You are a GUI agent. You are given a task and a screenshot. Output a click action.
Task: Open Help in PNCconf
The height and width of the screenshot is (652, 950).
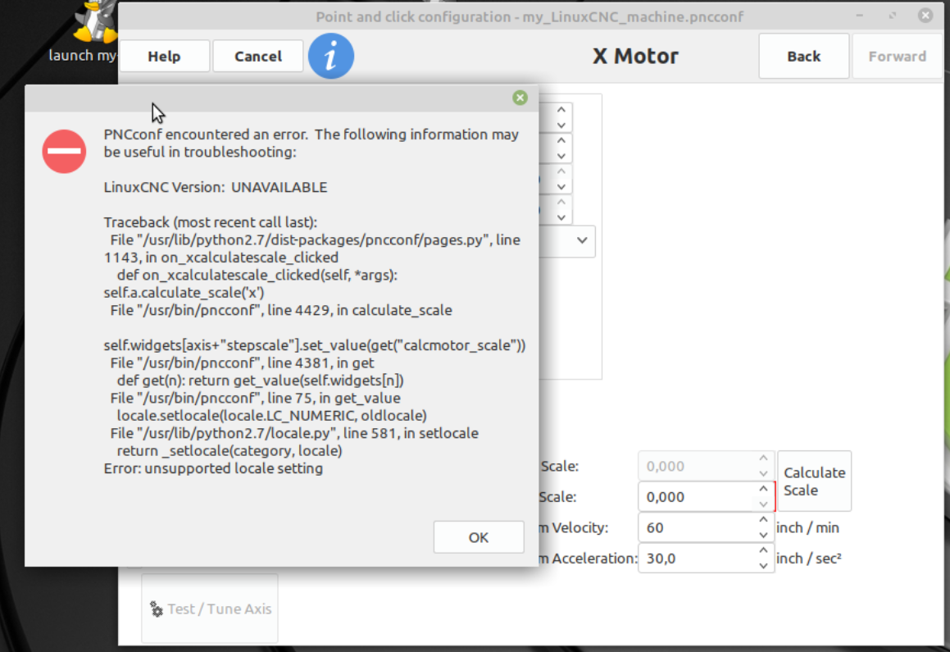coord(164,57)
